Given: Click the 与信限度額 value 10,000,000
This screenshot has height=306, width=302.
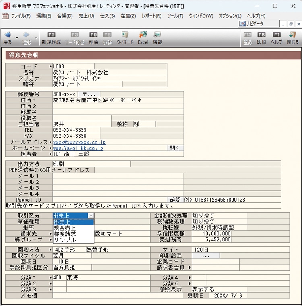Looking at the screenshot, I should (211, 233).
